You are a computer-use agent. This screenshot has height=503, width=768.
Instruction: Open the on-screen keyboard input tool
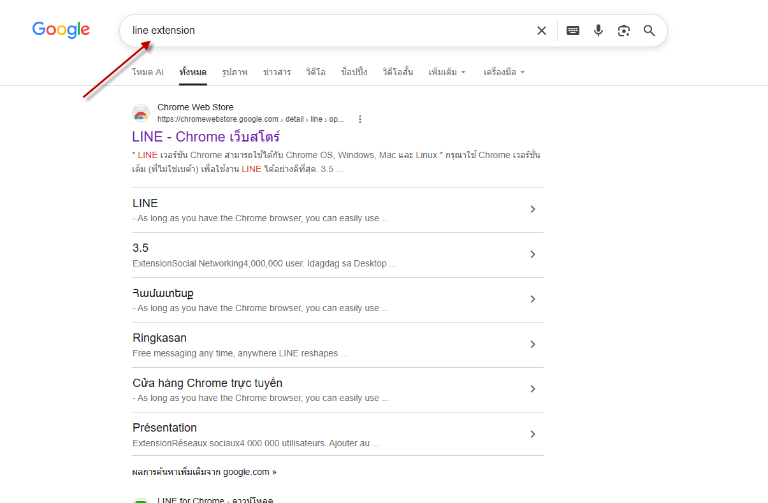[573, 31]
